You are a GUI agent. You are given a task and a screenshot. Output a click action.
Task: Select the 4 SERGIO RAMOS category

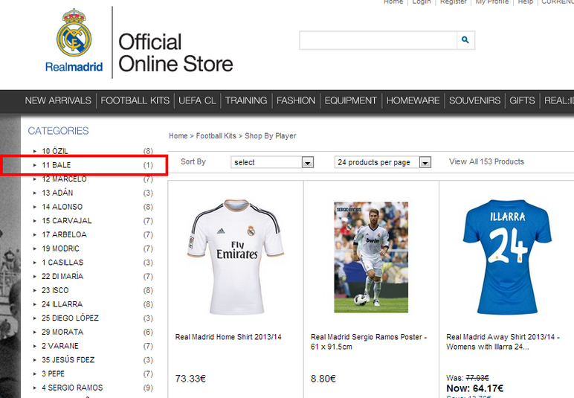click(72, 388)
